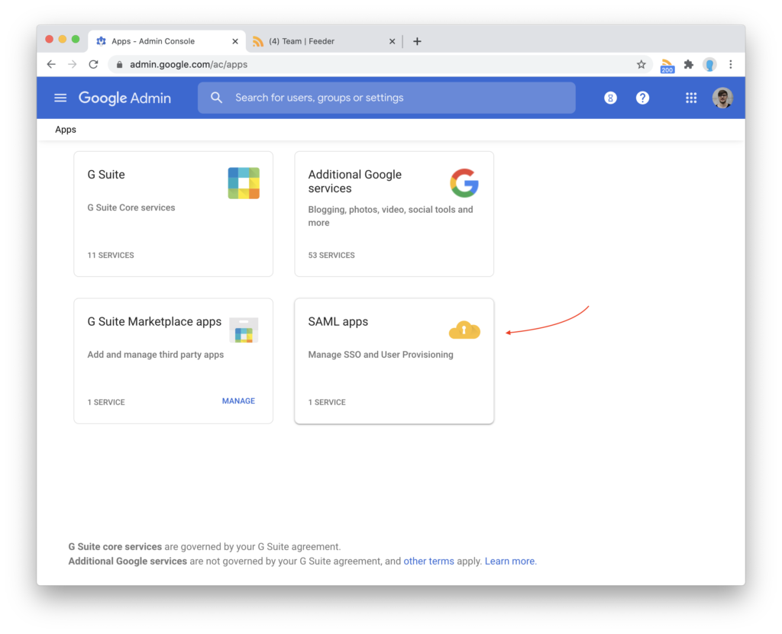The height and width of the screenshot is (634, 782).
Task: Click the 11 SERVICES label
Action: click(x=111, y=255)
